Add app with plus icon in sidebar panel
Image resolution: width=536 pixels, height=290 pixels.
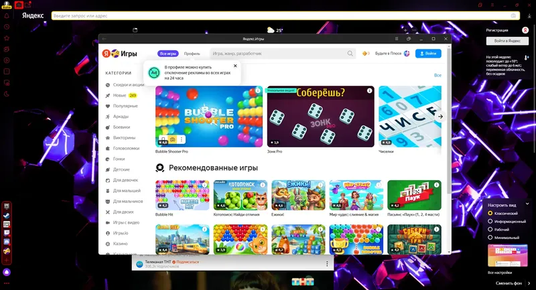point(7,260)
